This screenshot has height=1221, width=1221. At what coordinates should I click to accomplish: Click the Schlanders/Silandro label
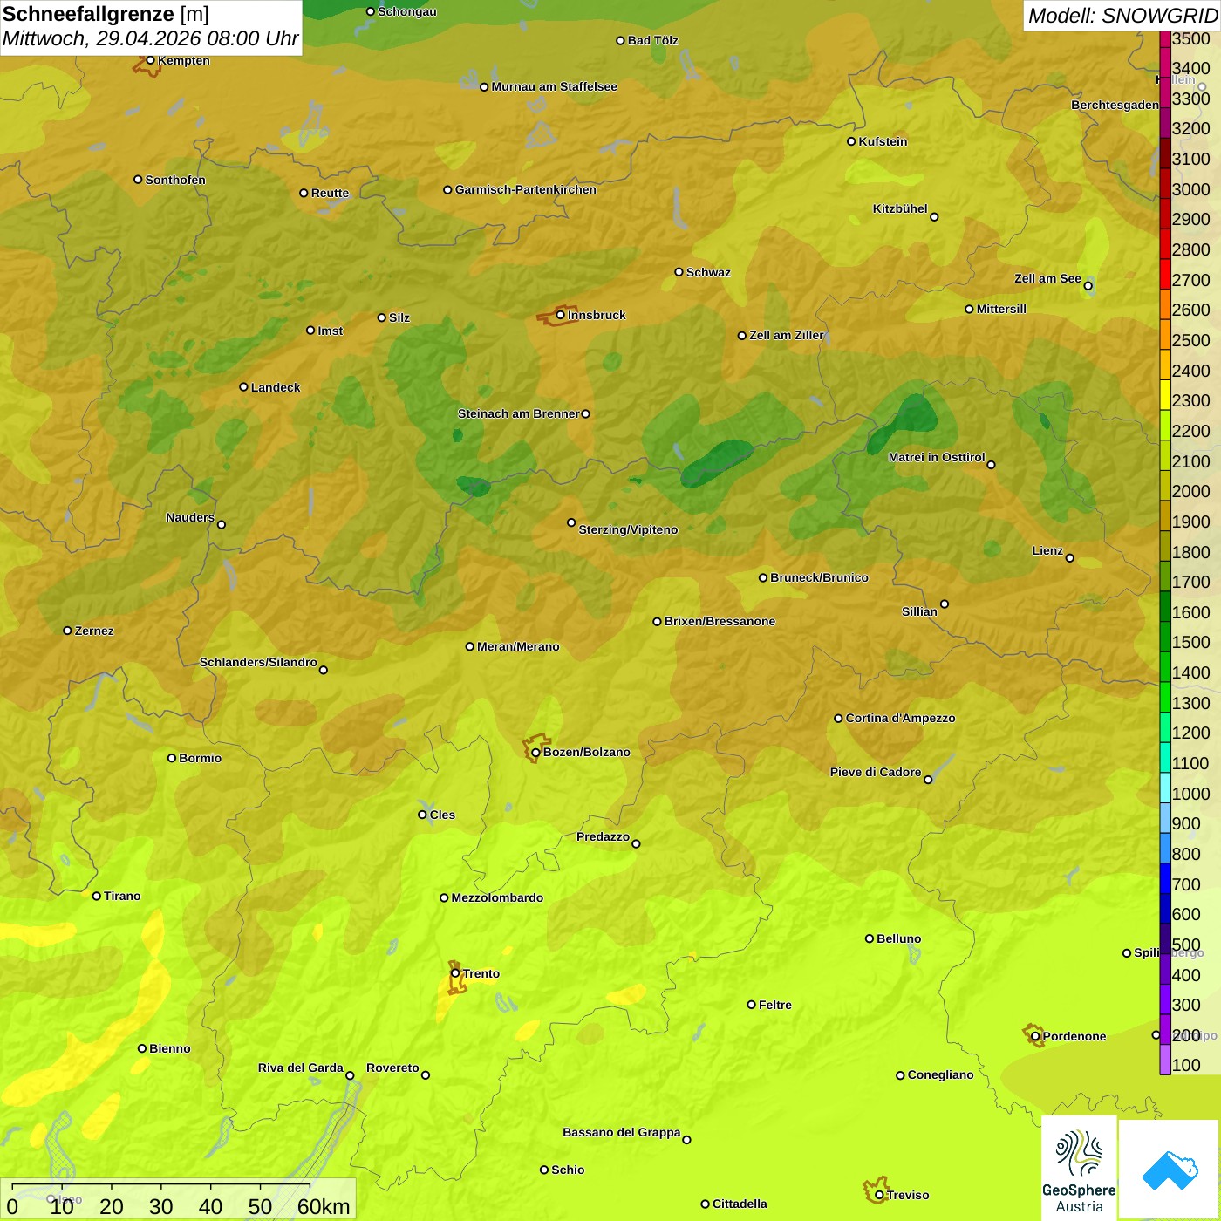(x=258, y=662)
